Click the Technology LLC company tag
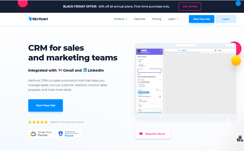The image size is (244, 151). point(143,93)
